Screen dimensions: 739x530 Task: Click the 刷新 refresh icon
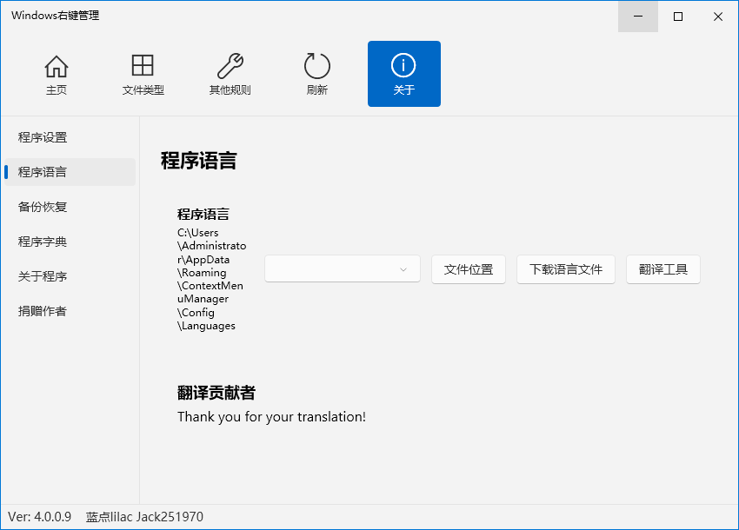click(x=316, y=74)
